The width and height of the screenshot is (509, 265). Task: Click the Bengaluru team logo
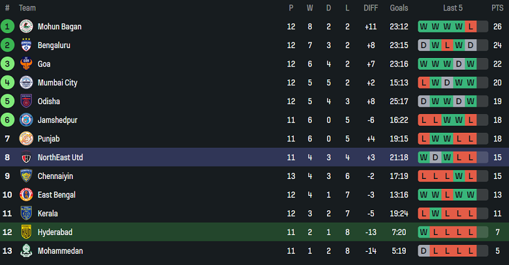(x=26, y=46)
